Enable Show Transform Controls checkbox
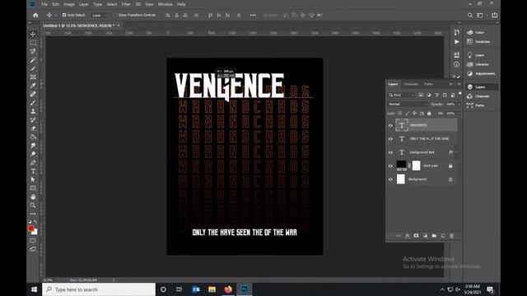The height and width of the screenshot is (296, 527). 115,15
